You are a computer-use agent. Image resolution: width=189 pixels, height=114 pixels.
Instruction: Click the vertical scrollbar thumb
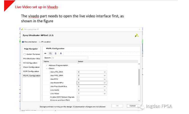(139, 77)
